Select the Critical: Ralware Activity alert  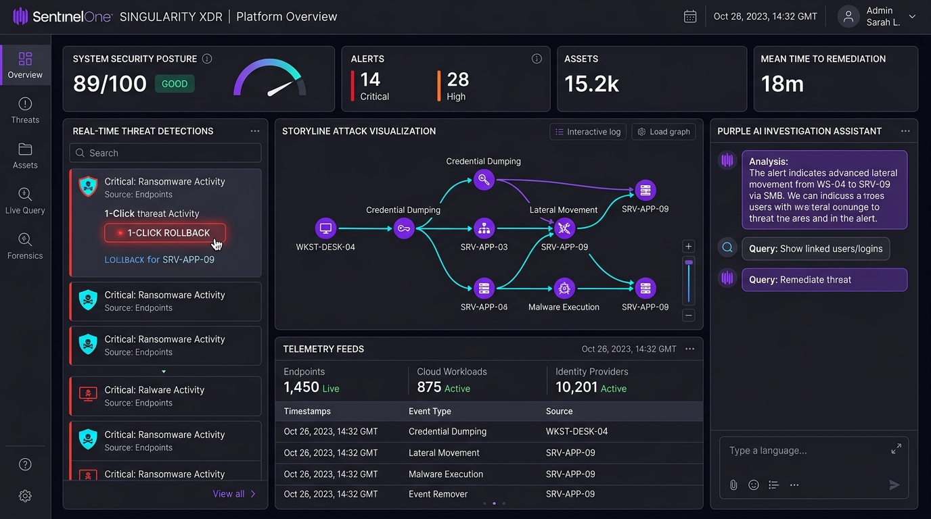[165, 396]
